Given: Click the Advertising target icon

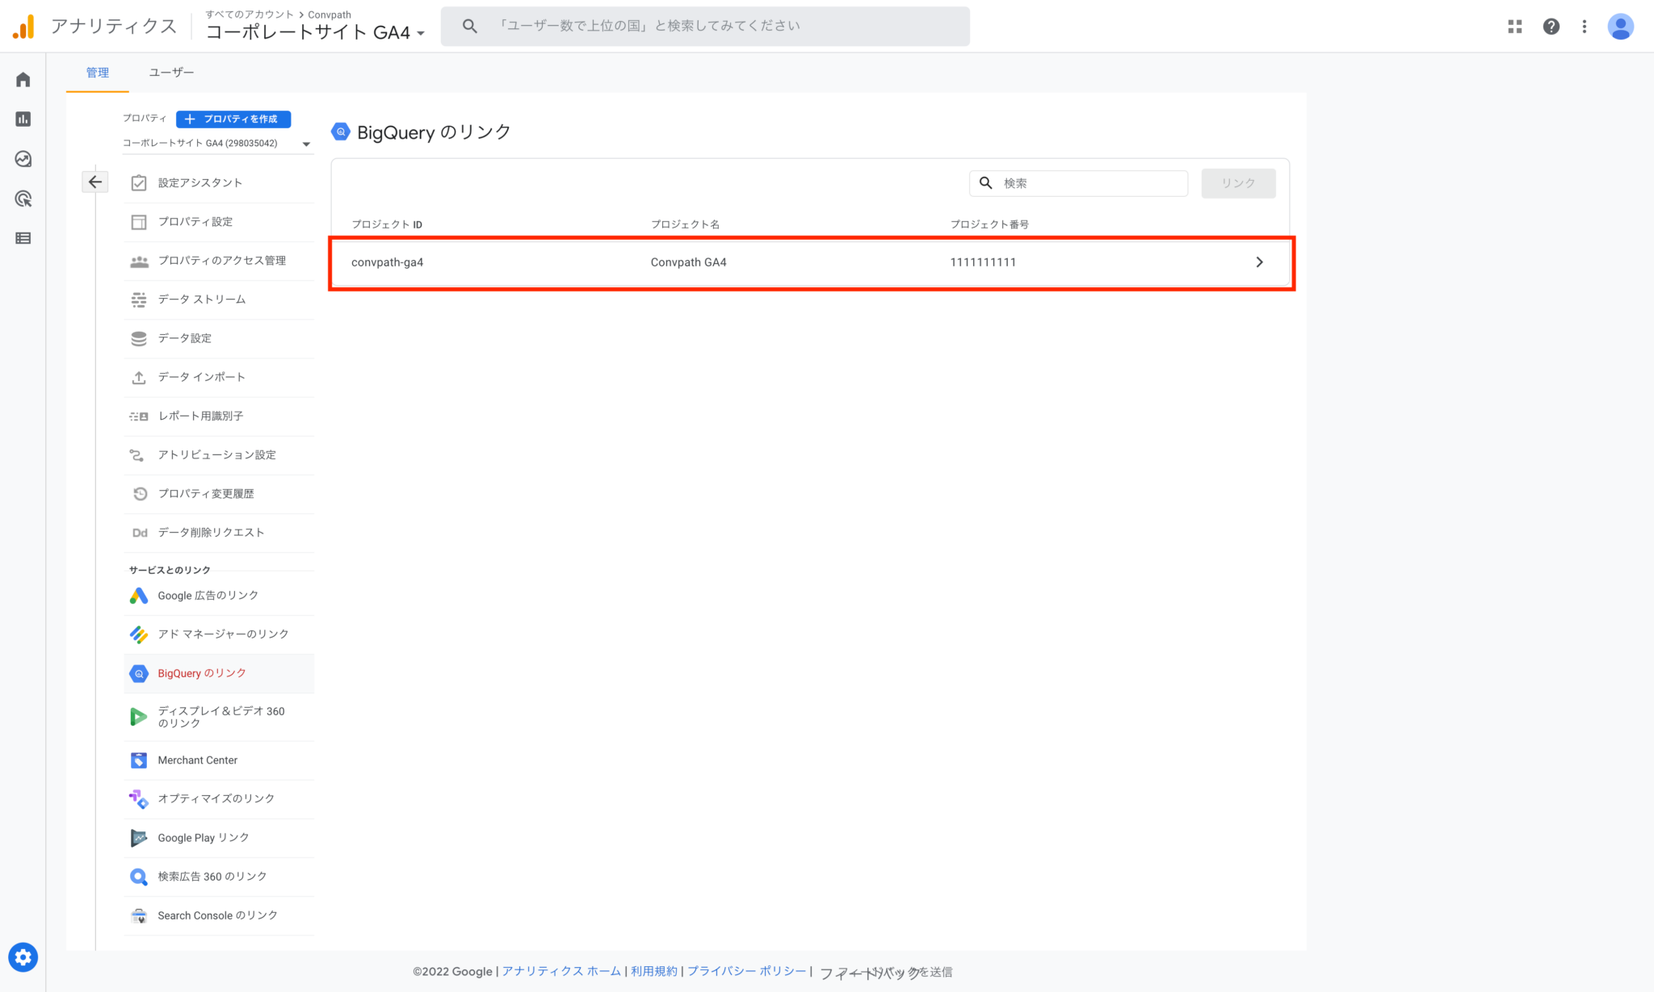Looking at the screenshot, I should (x=23, y=199).
